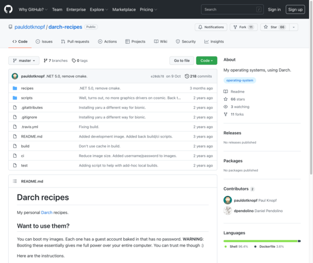
Task: Click the ci file icon
Action: click(15, 156)
